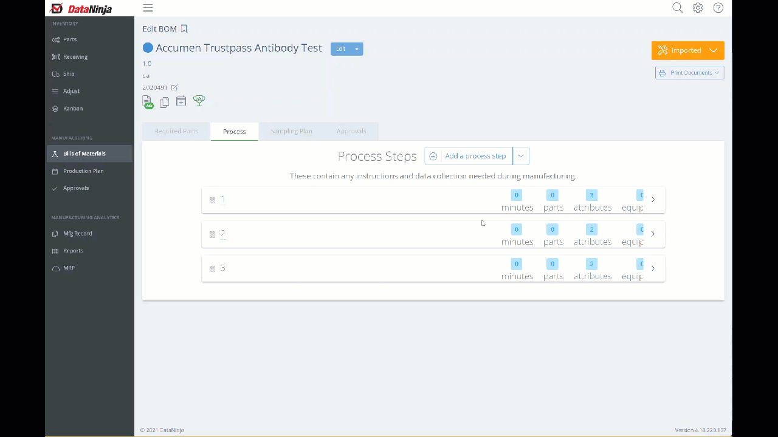Screen dimensions: 778x437
Task: Click the copy BOM icon
Action: tap(164, 102)
